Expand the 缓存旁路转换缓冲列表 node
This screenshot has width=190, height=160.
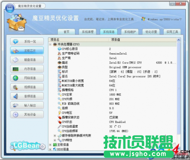55,136
